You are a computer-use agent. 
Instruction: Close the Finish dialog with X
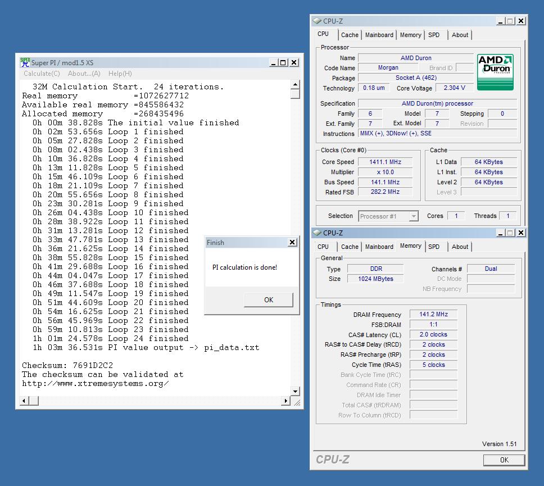292,242
